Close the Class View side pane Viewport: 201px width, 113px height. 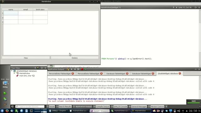(45, 68)
